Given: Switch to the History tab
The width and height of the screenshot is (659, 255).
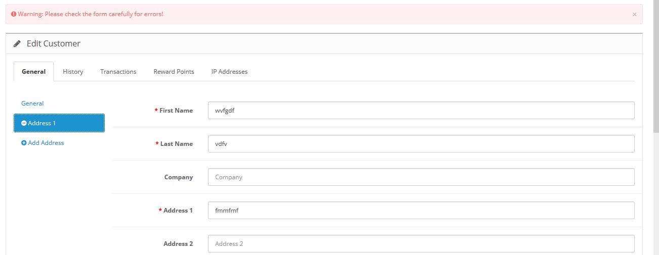Looking at the screenshot, I should [x=73, y=72].
